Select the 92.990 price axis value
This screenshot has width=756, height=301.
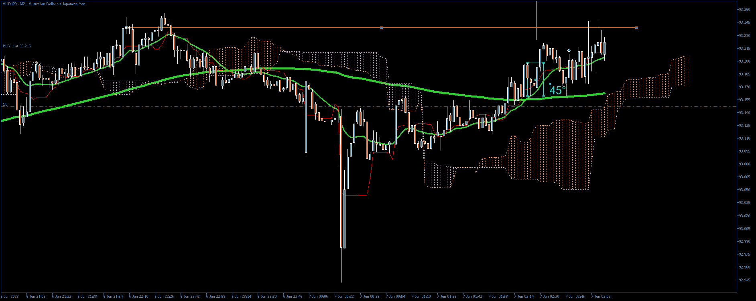pos(744,241)
